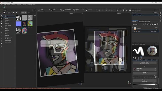Toggle the rough channel button

click(x=145, y=60)
